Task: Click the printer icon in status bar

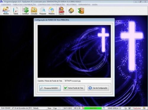Action: (x=126, y=108)
